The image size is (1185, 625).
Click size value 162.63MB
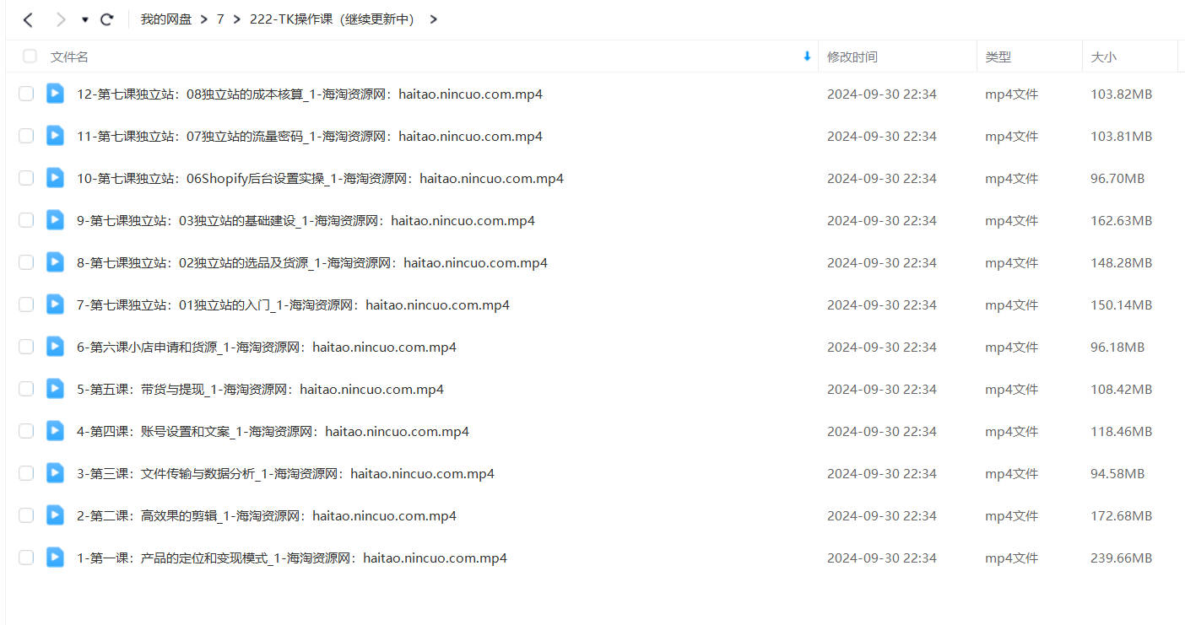(x=1121, y=220)
